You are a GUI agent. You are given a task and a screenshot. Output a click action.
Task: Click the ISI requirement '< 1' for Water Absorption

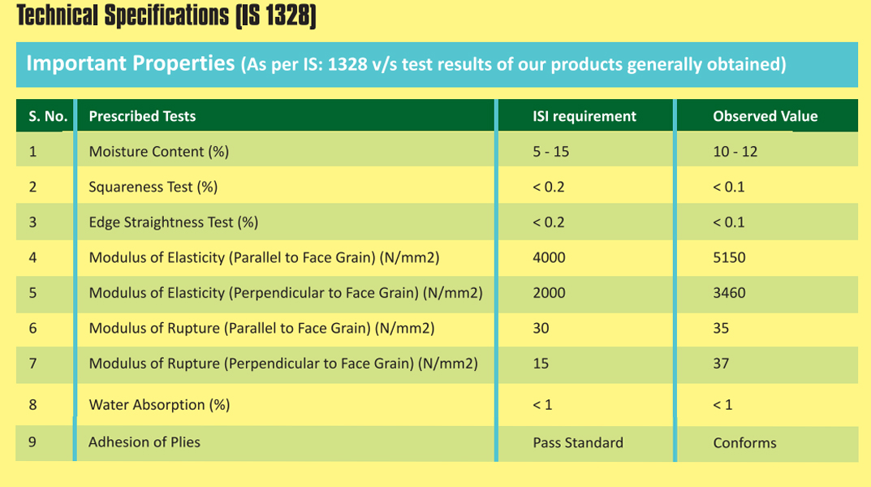pyautogui.click(x=542, y=405)
